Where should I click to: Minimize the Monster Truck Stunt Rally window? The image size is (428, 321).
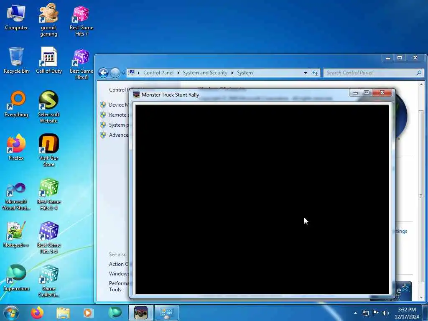355,93
